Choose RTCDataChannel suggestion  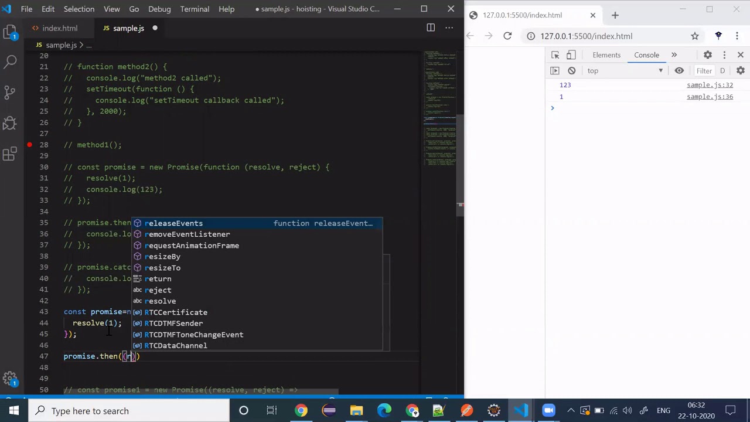pyautogui.click(x=257, y=346)
